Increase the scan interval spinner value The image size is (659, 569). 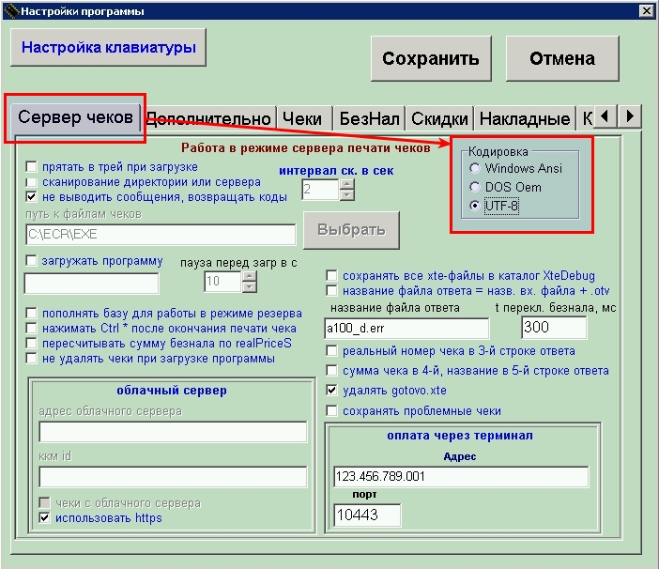(346, 184)
